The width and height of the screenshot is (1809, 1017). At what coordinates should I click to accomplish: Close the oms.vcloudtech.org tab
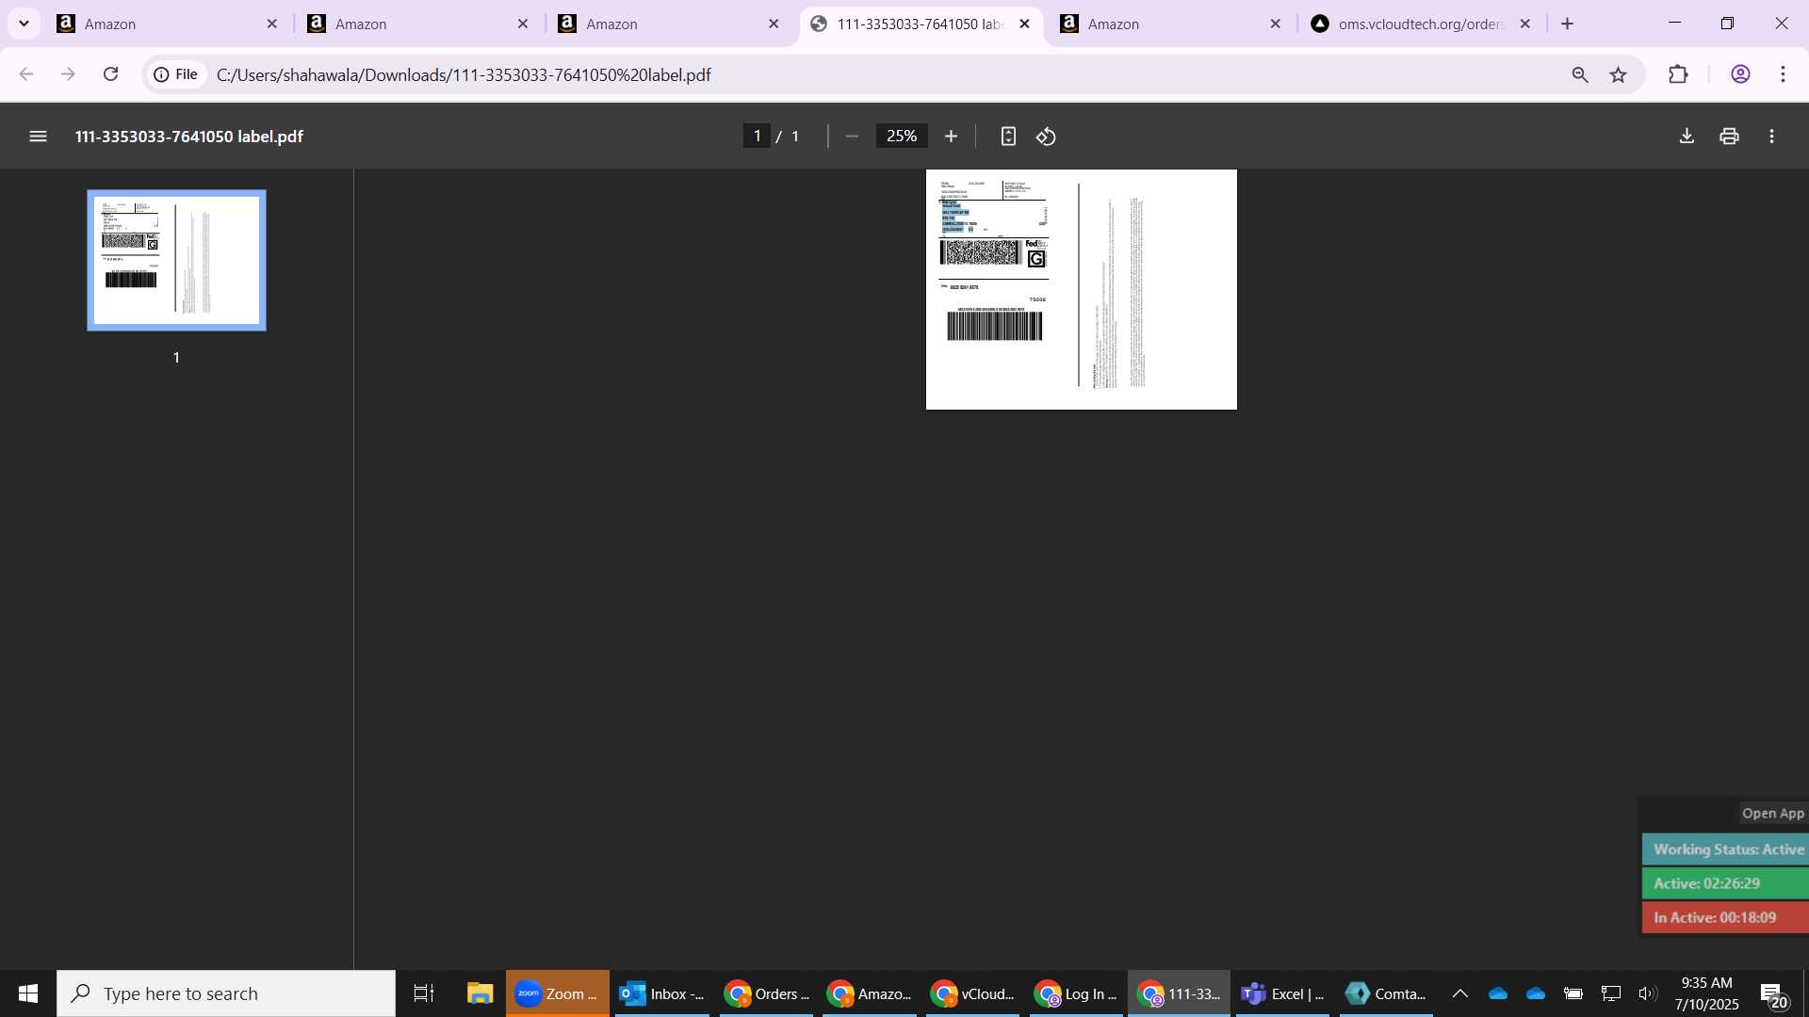pyautogui.click(x=1525, y=24)
